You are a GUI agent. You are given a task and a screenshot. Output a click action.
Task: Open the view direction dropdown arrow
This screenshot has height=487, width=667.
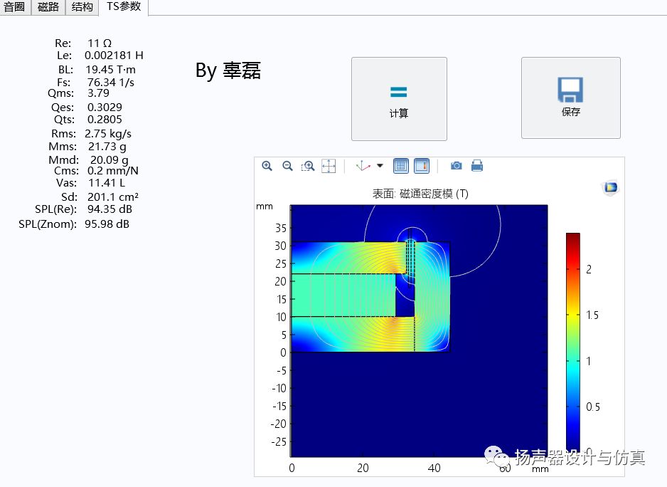tap(380, 166)
